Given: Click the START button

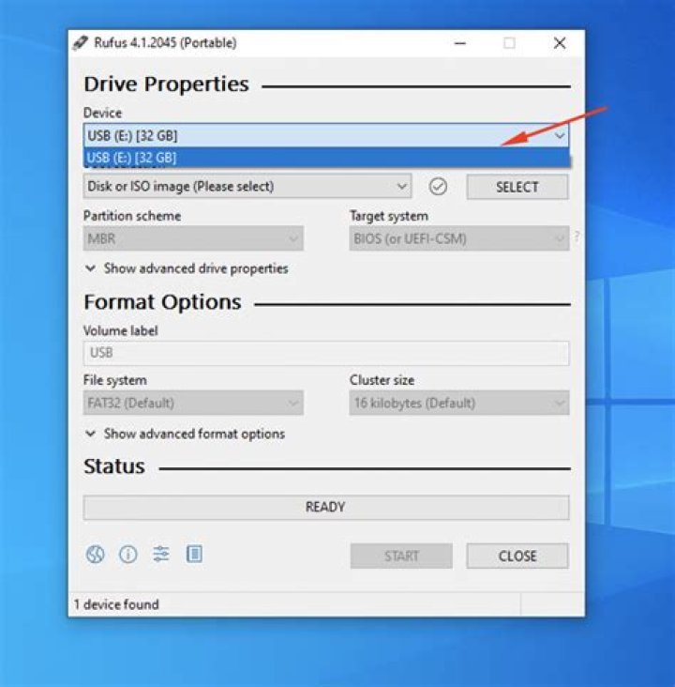Looking at the screenshot, I should pos(401,556).
